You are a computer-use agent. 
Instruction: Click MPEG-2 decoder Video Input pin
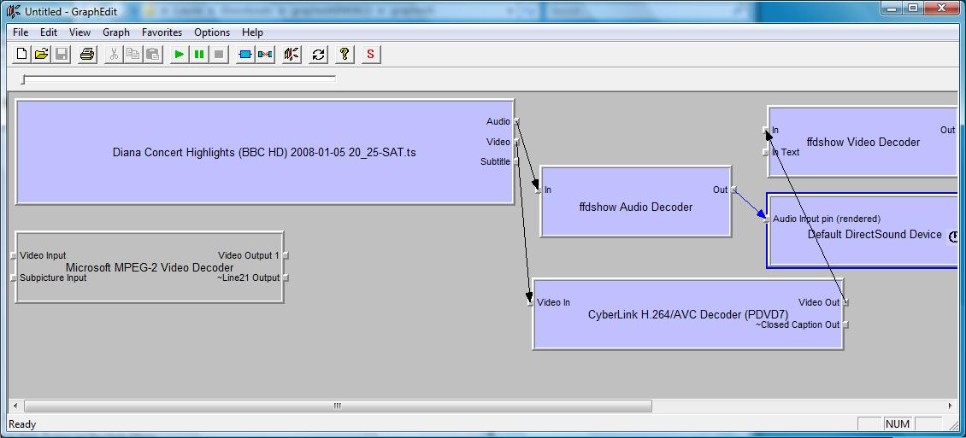point(14,256)
